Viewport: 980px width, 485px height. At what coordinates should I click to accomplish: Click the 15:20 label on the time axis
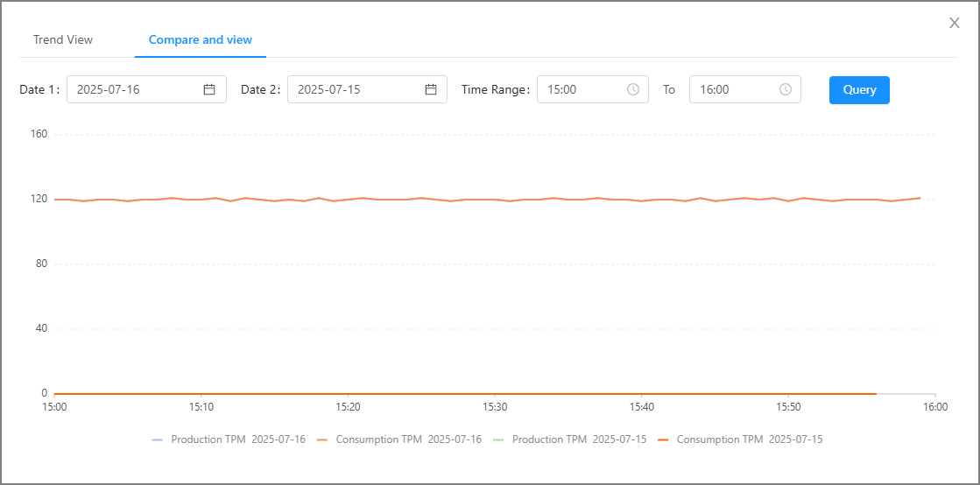pyautogui.click(x=349, y=406)
